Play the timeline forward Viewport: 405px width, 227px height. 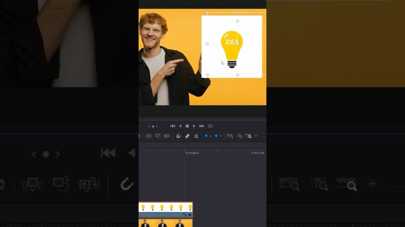tap(194, 126)
